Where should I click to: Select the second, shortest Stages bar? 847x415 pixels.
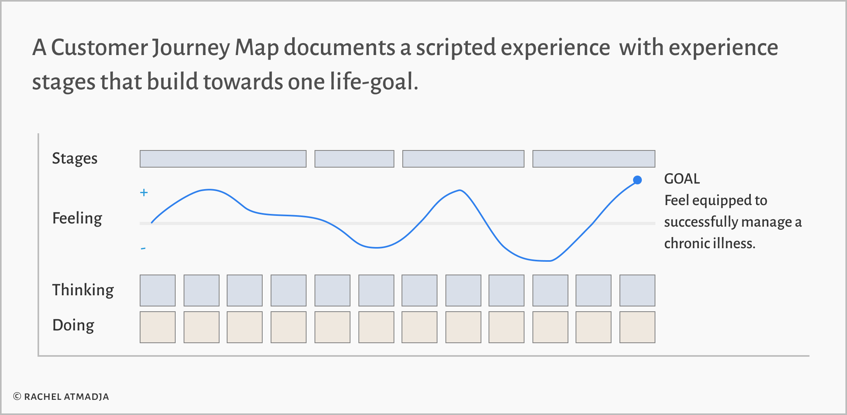354,159
